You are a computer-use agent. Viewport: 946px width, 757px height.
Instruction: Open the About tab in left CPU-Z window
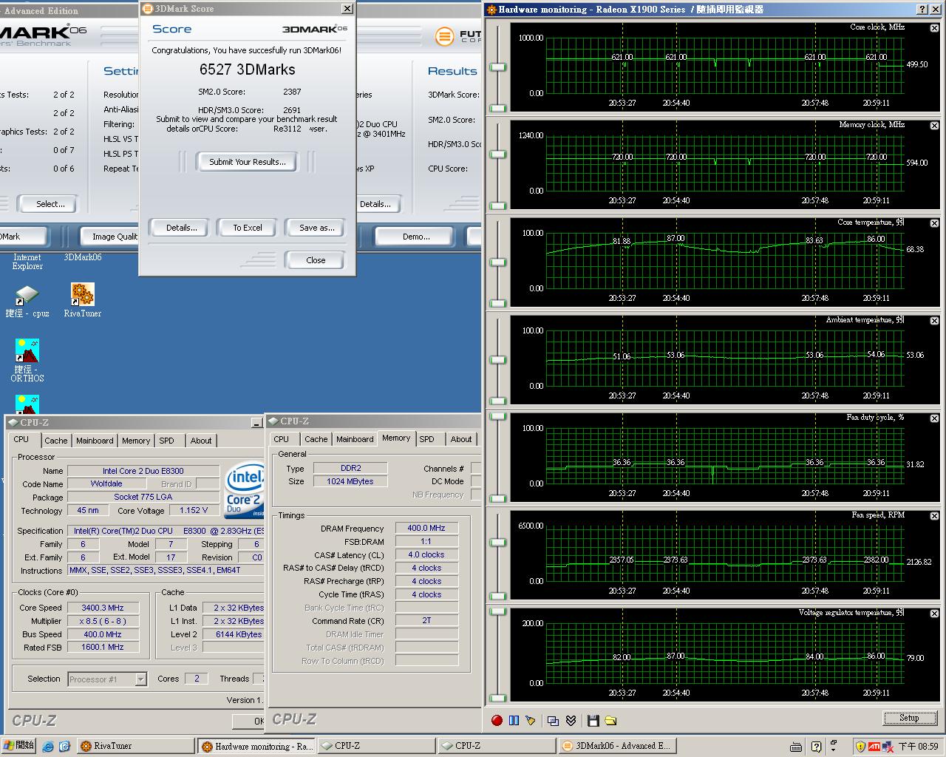coord(201,441)
